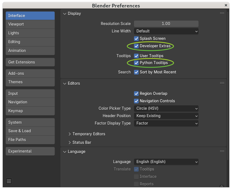Select the File Paths tab
232x190 pixels.
point(30,140)
